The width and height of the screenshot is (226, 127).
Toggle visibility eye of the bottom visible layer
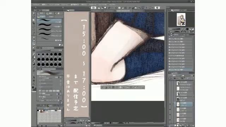tap(170, 120)
